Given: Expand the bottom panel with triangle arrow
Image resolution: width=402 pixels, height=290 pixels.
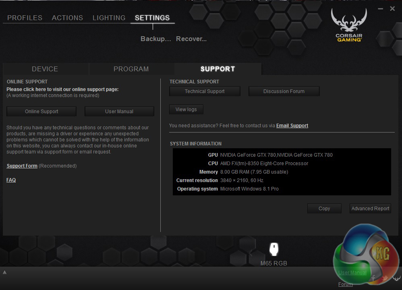Looking at the screenshot, I should pos(4,272).
